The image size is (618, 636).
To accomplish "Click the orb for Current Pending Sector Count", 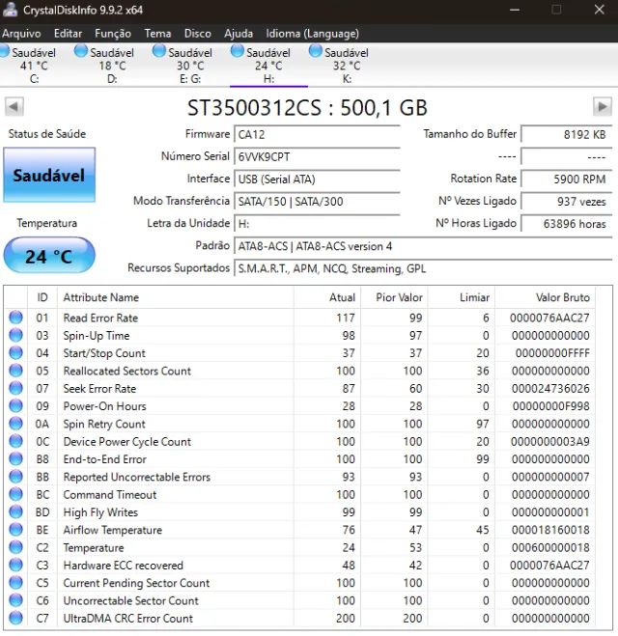I will pos(15,583).
